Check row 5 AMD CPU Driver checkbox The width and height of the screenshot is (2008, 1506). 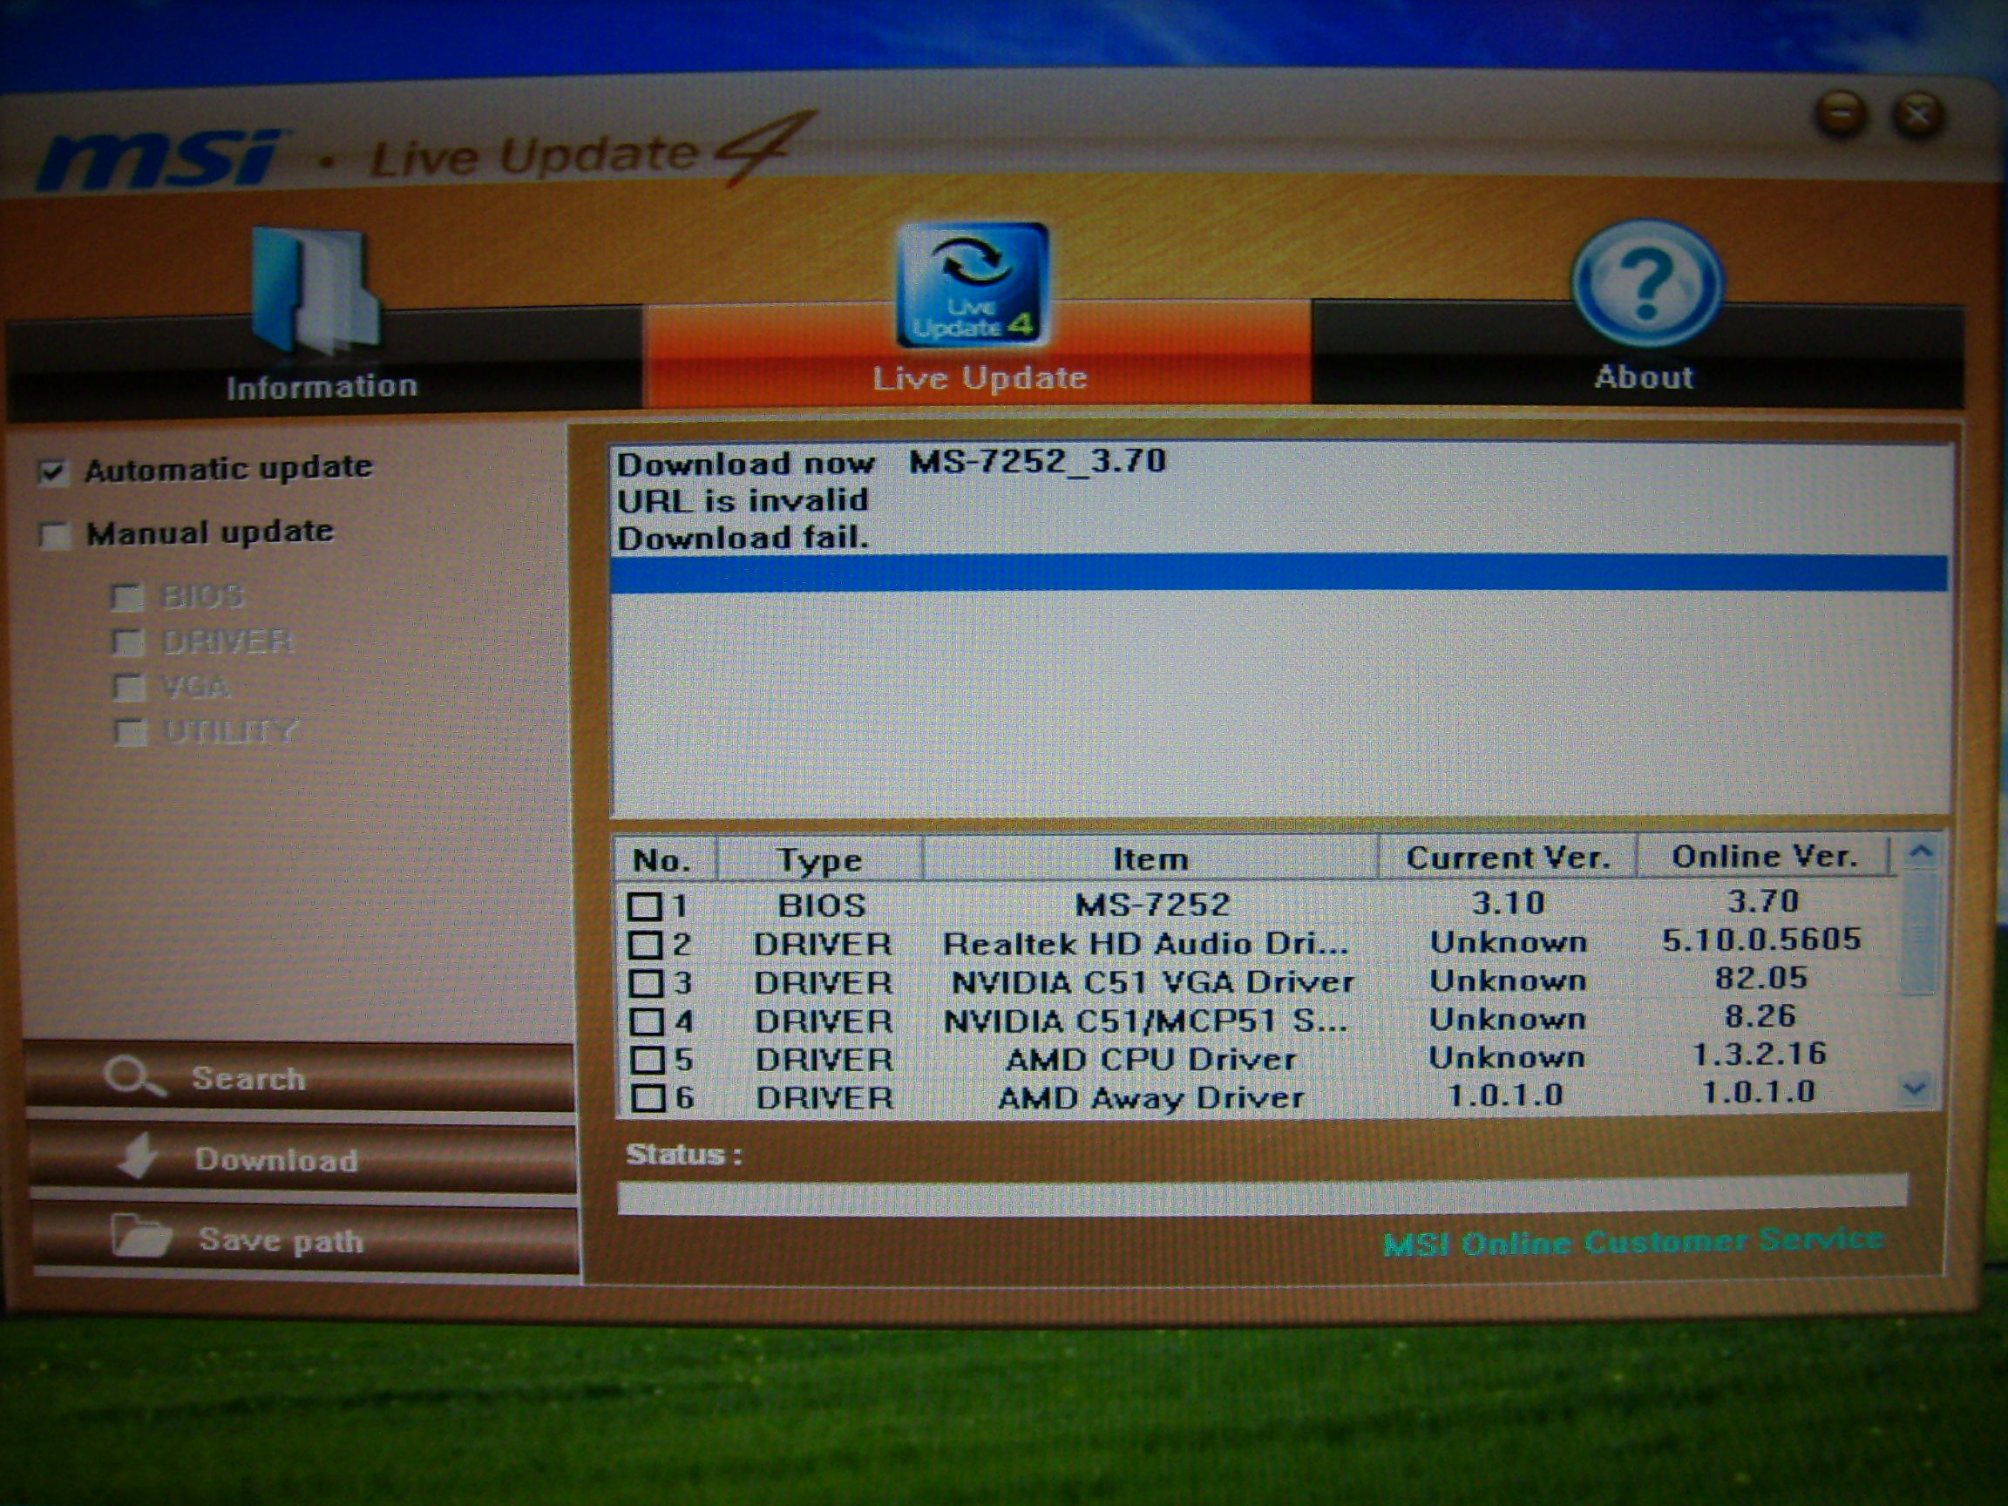(x=648, y=1061)
